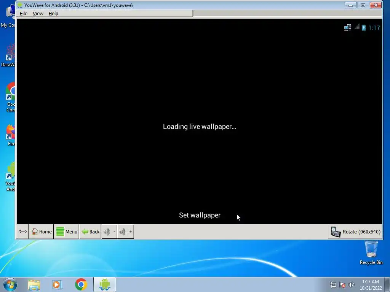Click the Loading live wallpaper text
Image resolution: width=390 pixels, height=292 pixels.
(200, 127)
